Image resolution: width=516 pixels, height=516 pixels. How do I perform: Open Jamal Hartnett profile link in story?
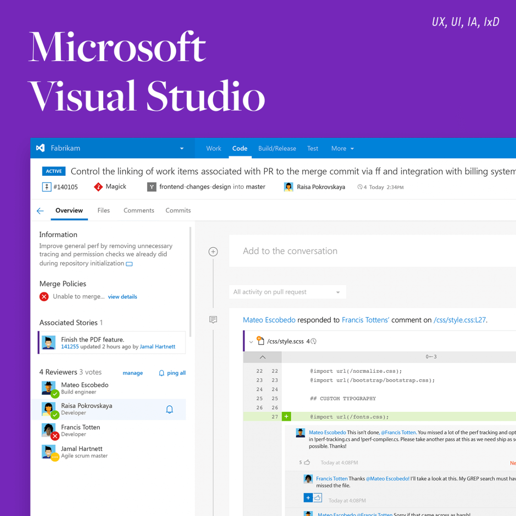[x=157, y=347]
